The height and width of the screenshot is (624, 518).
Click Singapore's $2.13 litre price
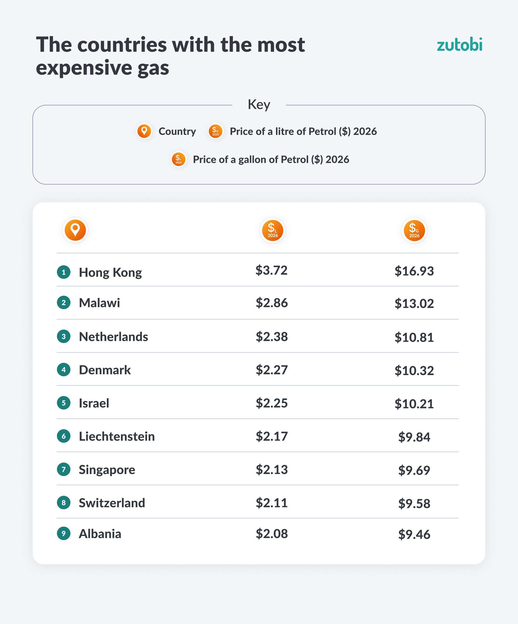[272, 469]
